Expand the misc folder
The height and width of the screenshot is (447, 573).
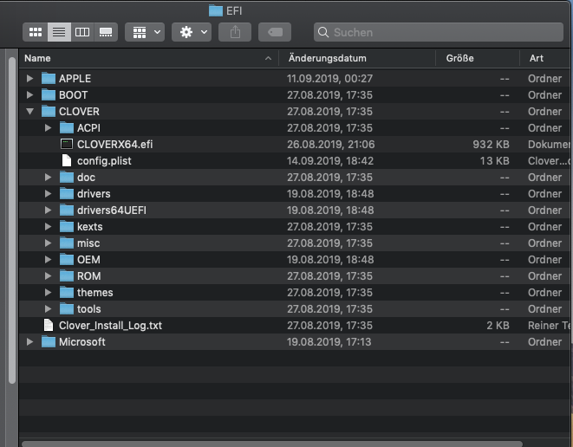(x=48, y=243)
